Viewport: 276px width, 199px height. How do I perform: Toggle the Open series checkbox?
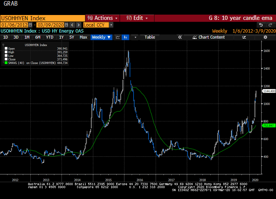(x=6, y=48)
